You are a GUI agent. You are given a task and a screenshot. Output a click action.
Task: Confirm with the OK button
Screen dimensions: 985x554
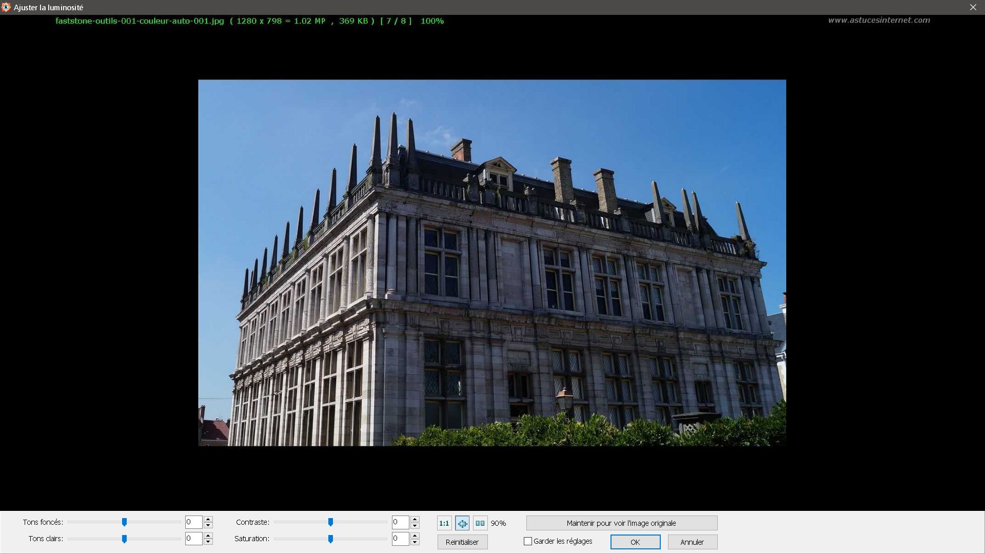[x=635, y=542]
